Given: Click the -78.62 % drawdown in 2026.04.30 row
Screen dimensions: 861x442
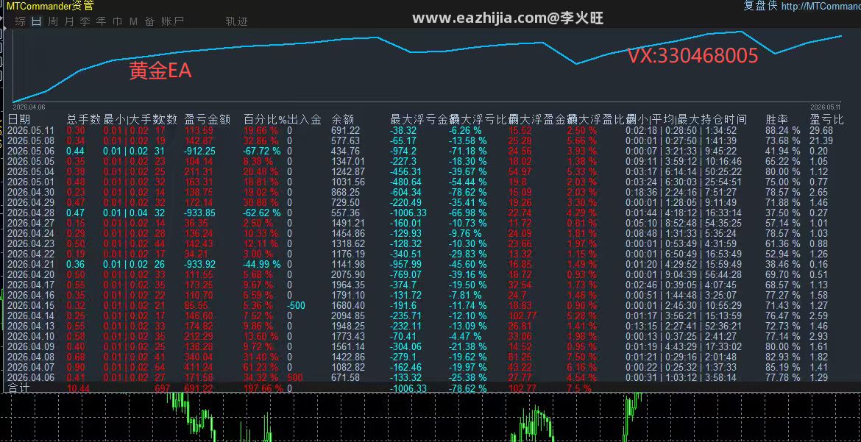Looking at the screenshot, I should coord(467,192).
